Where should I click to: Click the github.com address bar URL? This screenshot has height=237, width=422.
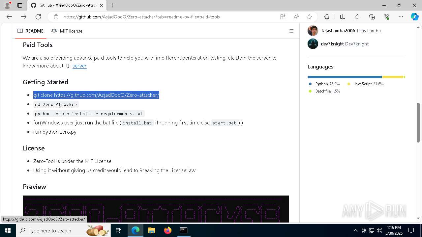coord(141,17)
